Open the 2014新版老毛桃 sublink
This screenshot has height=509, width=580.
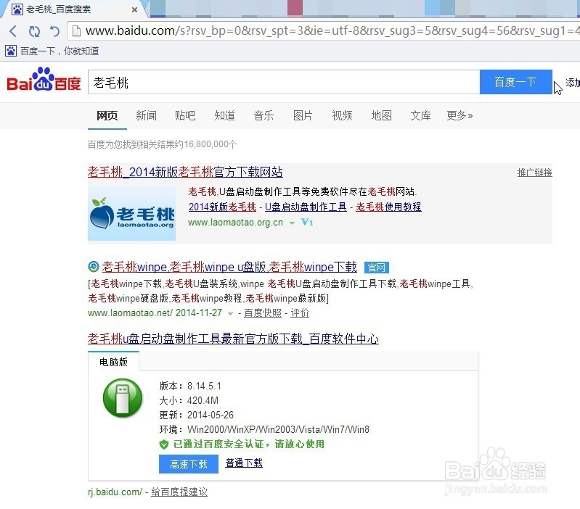pyautogui.click(x=222, y=207)
